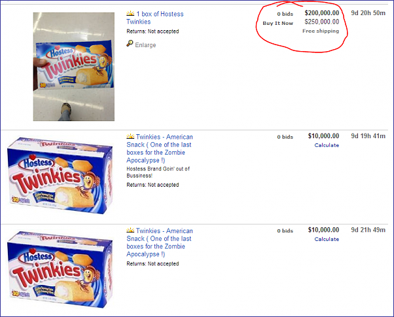Open the hand-held Twinkies box photo
Viewport: 394px width, 317px height.
pos(73,67)
